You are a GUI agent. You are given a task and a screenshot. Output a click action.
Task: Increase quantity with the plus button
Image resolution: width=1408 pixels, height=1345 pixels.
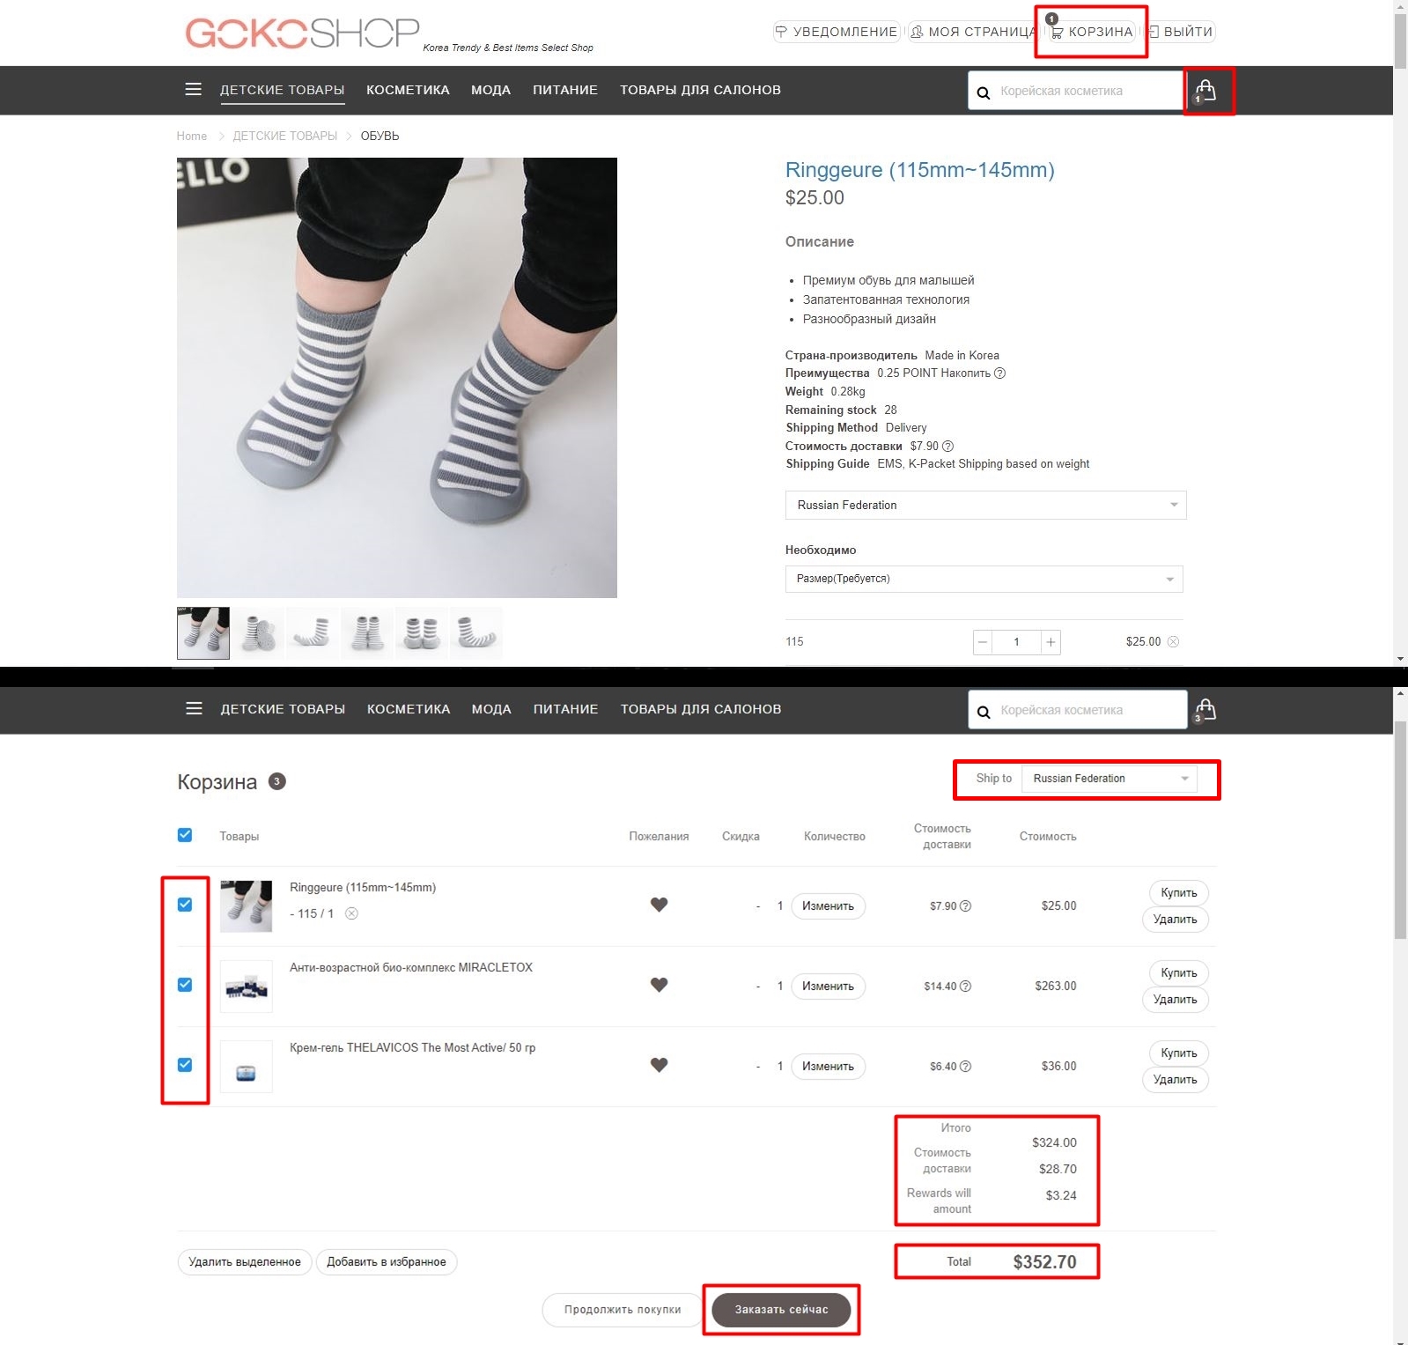[x=1050, y=642]
